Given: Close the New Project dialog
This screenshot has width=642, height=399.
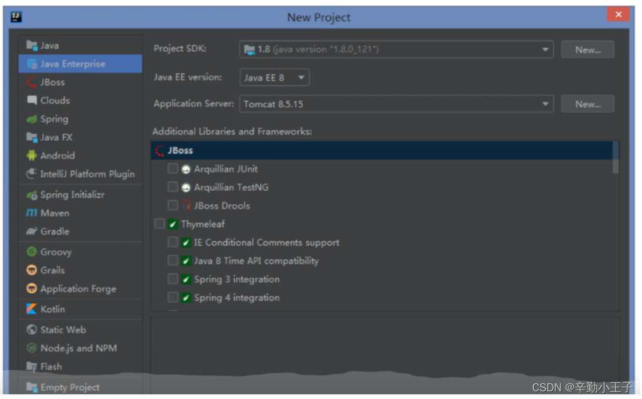Looking at the screenshot, I should click(x=619, y=14).
